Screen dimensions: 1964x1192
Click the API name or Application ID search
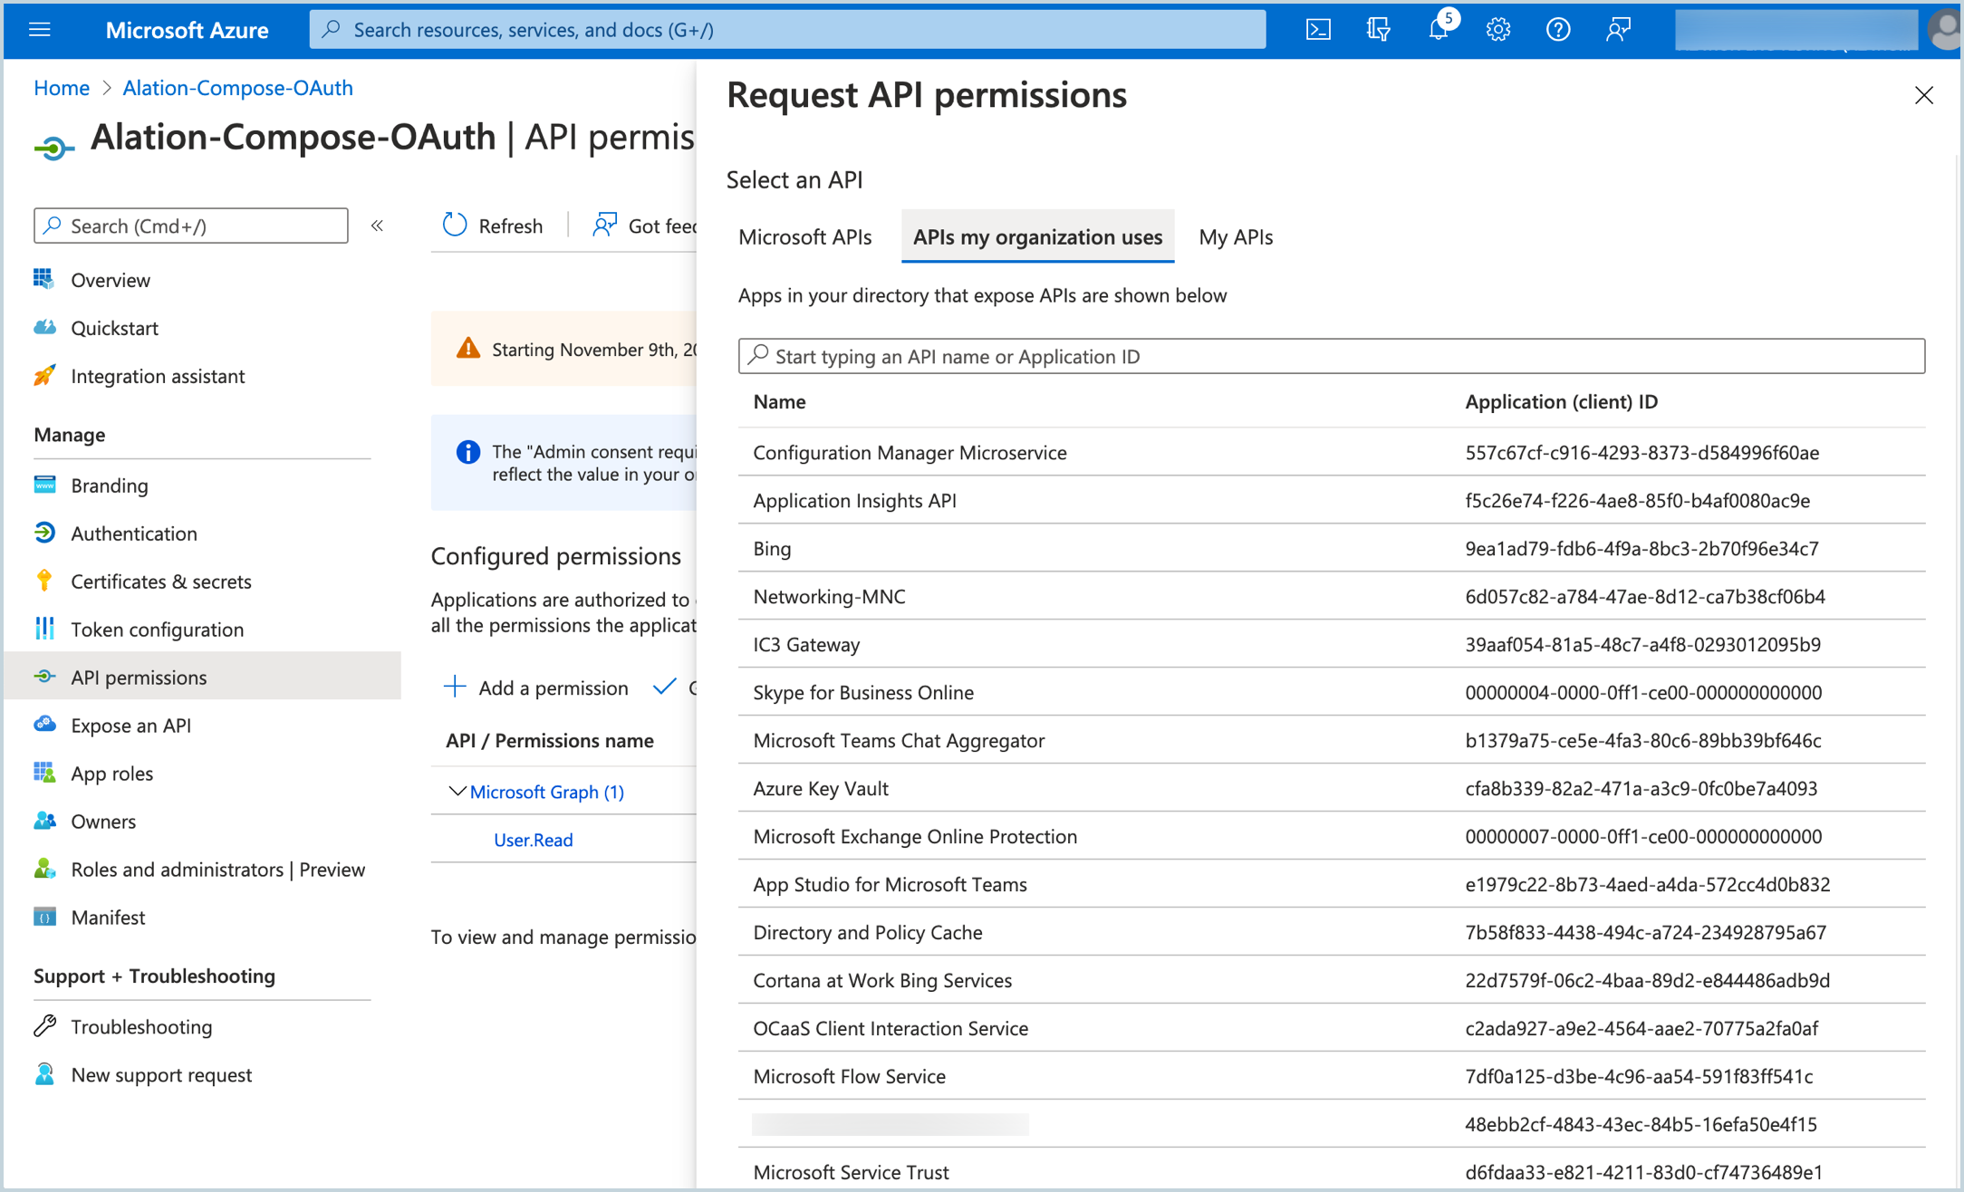pyautogui.click(x=1331, y=356)
